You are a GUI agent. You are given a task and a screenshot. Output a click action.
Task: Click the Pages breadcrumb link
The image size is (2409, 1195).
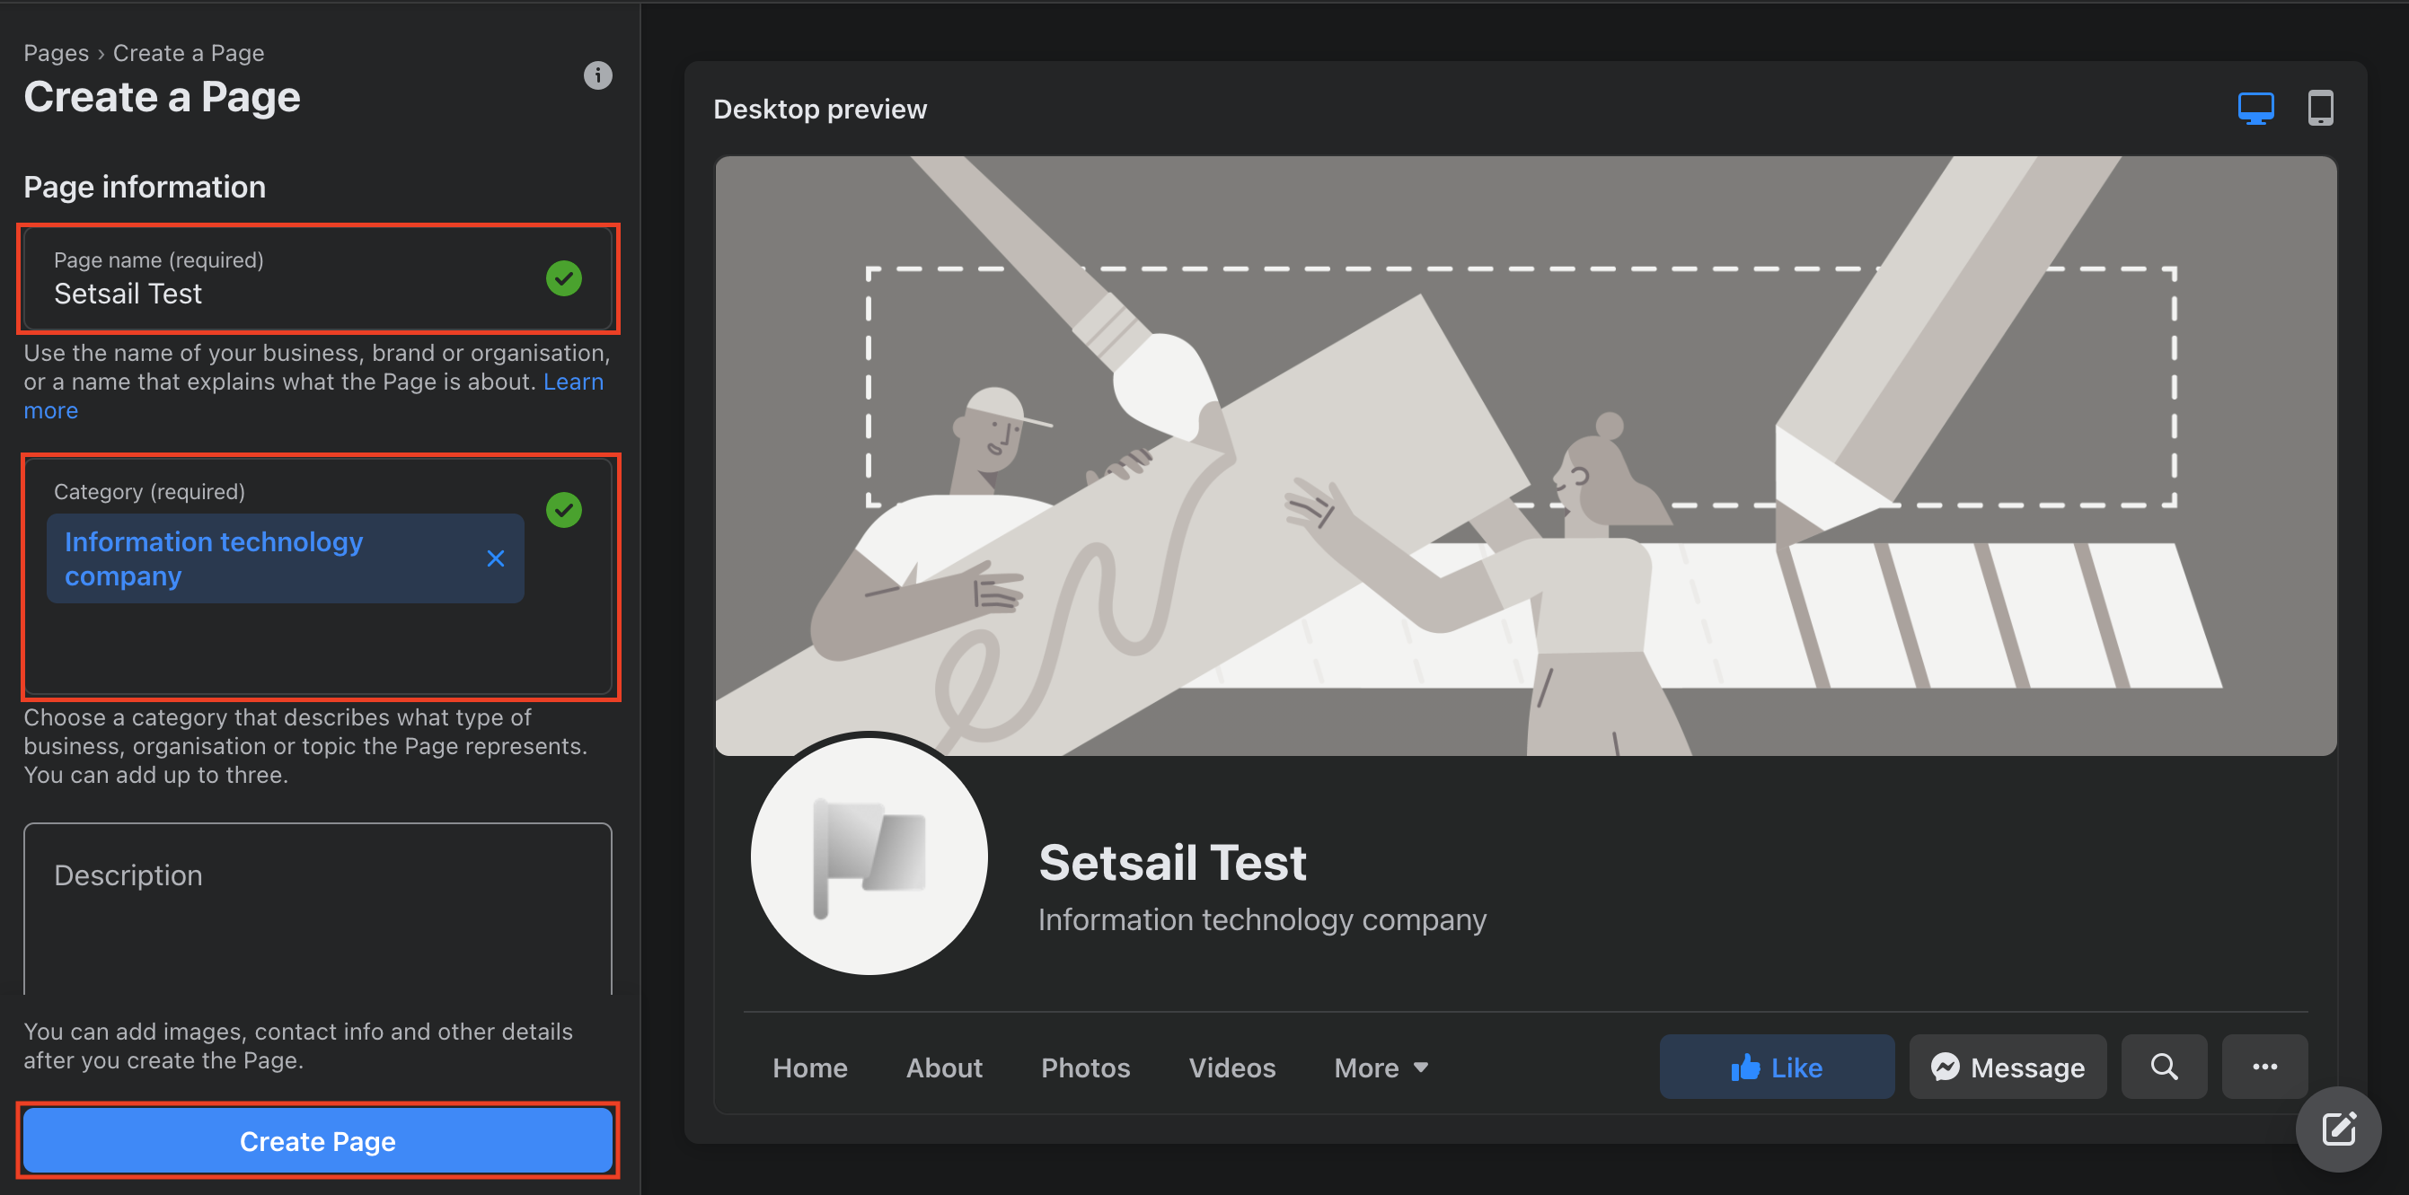(56, 53)
